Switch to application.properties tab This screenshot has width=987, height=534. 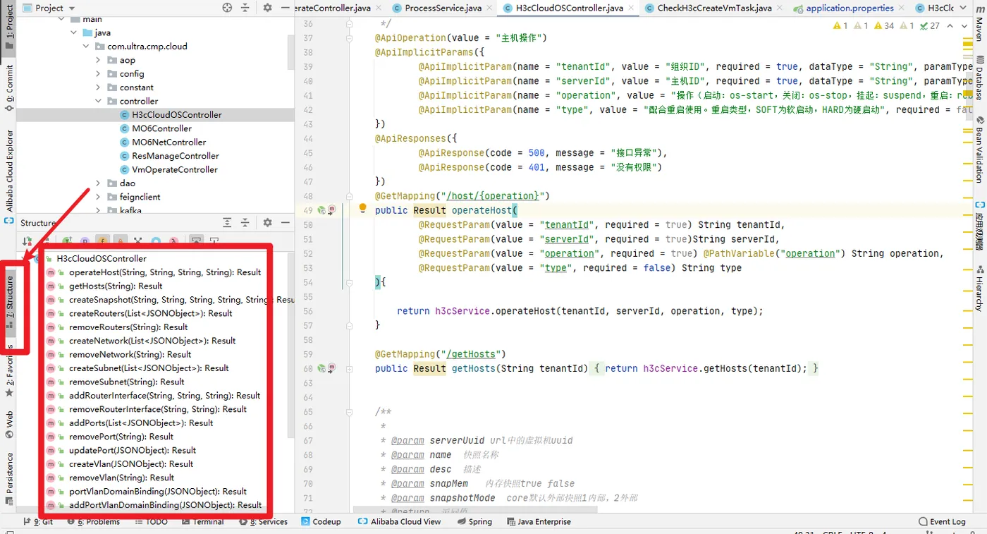[849, 8]
